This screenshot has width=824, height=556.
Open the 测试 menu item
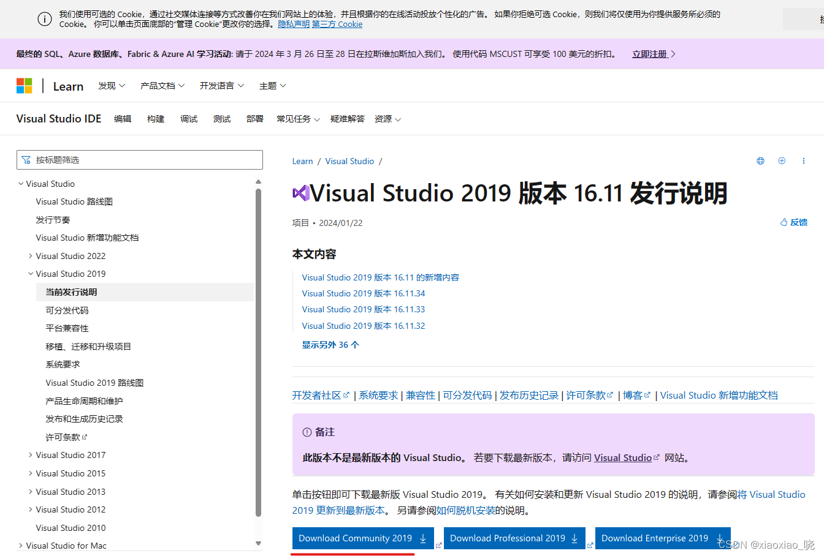tap(222, 119)
